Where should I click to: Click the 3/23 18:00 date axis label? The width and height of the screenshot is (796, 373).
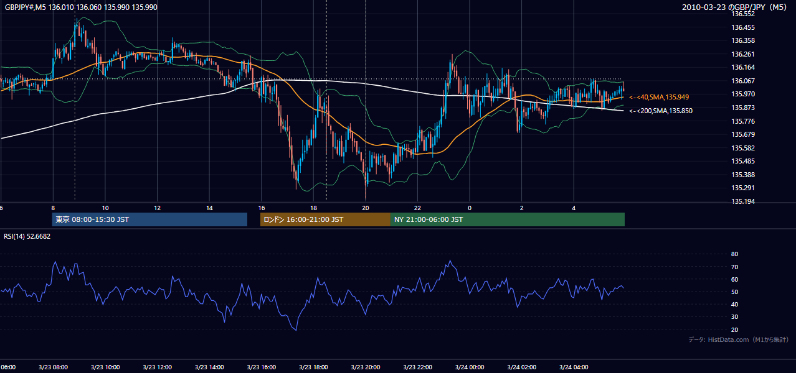(x=313, y=367)
